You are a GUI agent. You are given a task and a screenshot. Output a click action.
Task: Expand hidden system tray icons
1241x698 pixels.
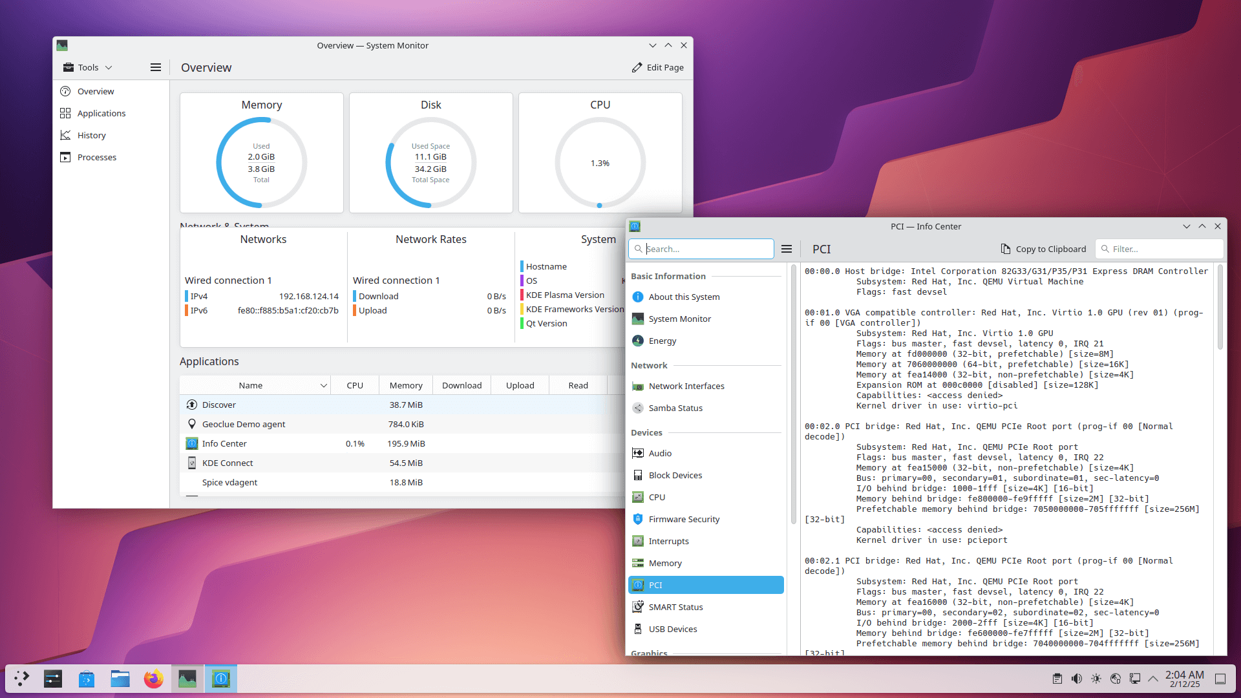(x=1154, y=679)
